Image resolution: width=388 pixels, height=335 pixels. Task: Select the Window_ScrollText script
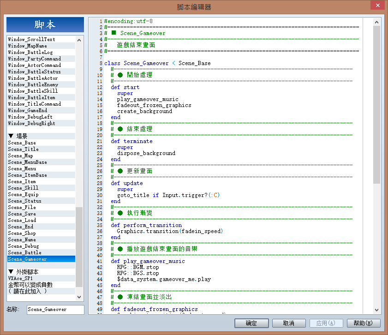42,39
